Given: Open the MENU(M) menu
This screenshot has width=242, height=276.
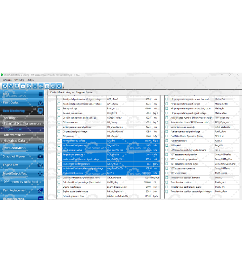Looking at the screenshot, I should pyautogui.click(x=7, y=80).
